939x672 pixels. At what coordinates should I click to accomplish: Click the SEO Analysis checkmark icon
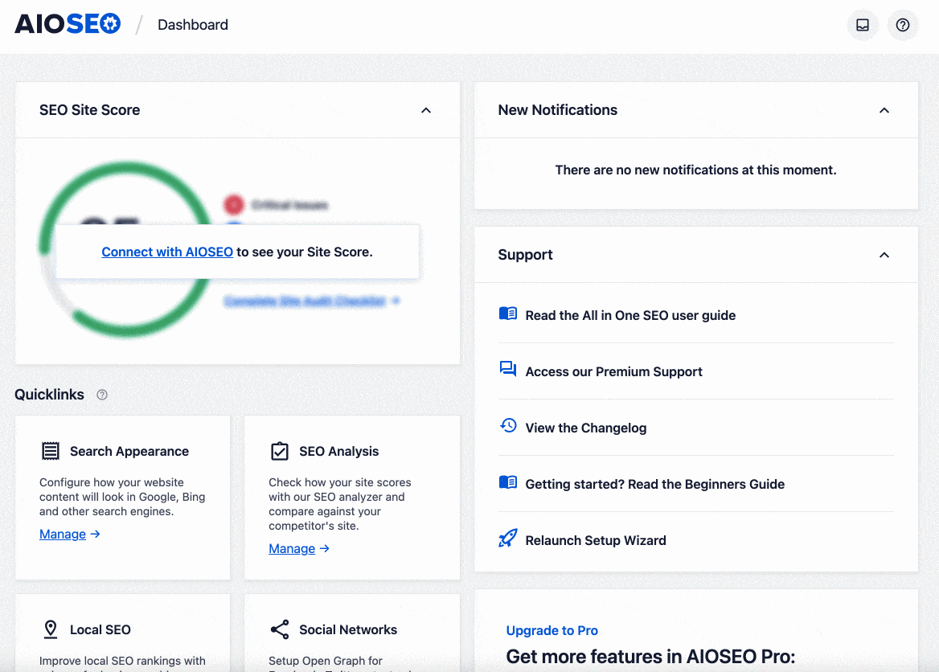(280, 451)
